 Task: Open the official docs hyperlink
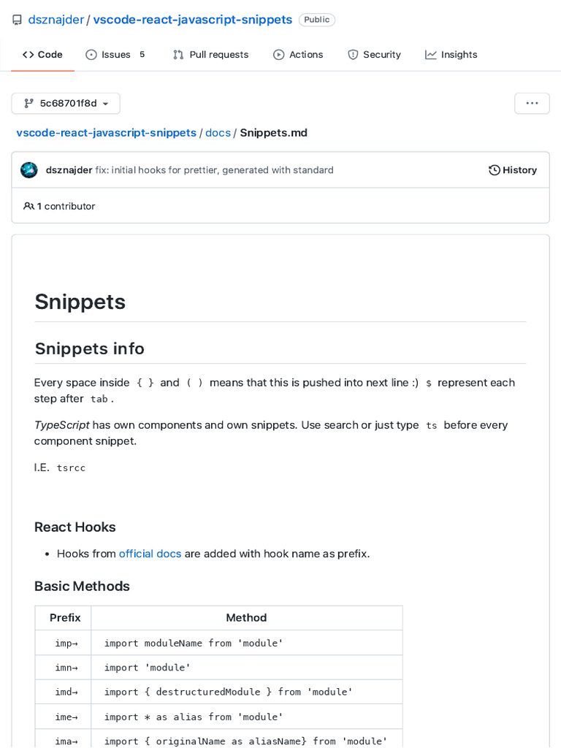point(150,554)
